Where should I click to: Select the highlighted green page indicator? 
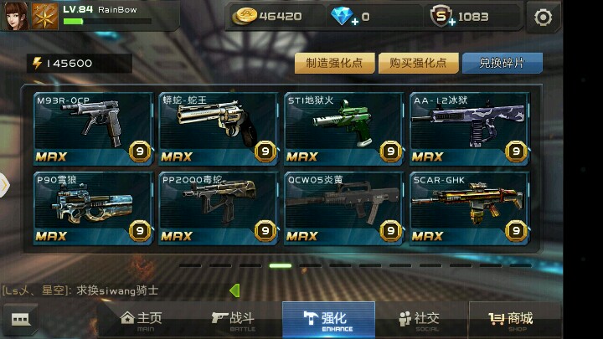[281, 265]
